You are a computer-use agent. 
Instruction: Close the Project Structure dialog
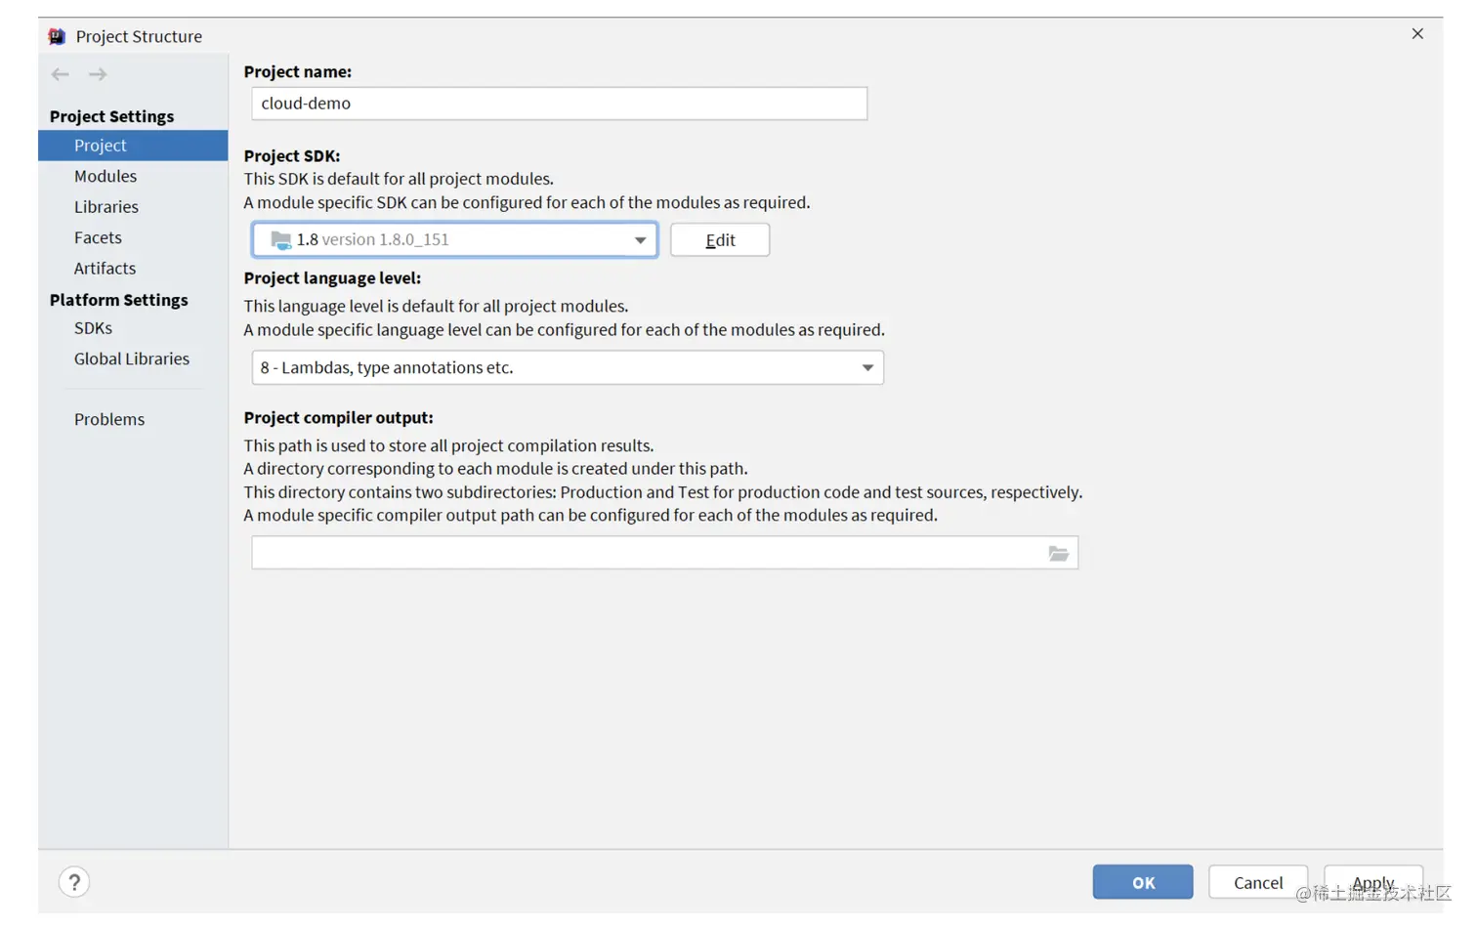pos(1417,34)
